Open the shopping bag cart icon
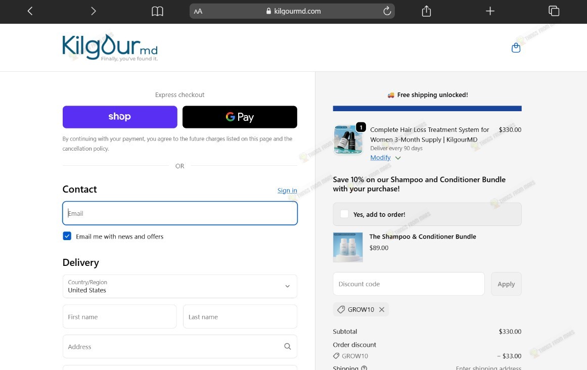Screen dimensions: 587x370 (x=516, y=48)
